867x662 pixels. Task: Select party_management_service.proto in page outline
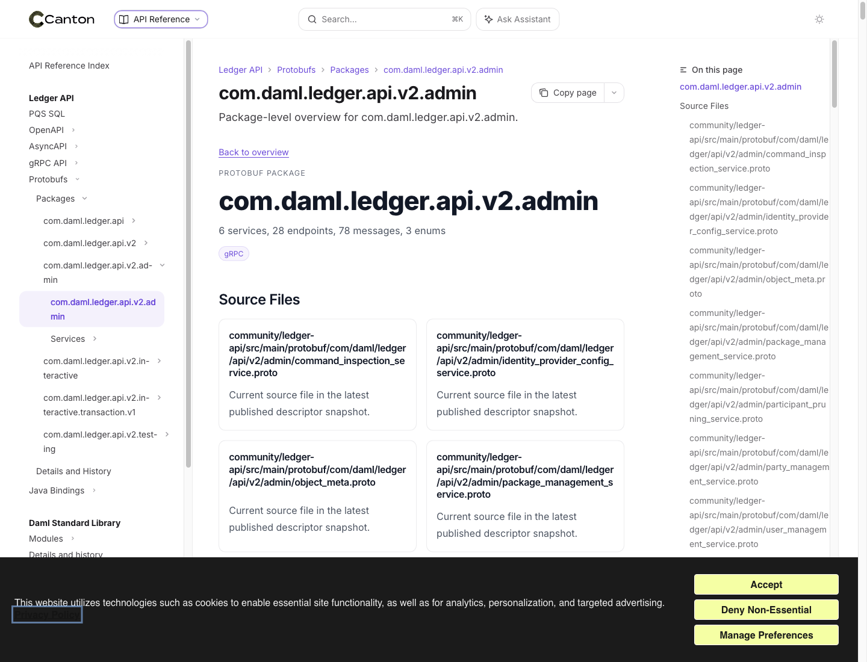759,460
